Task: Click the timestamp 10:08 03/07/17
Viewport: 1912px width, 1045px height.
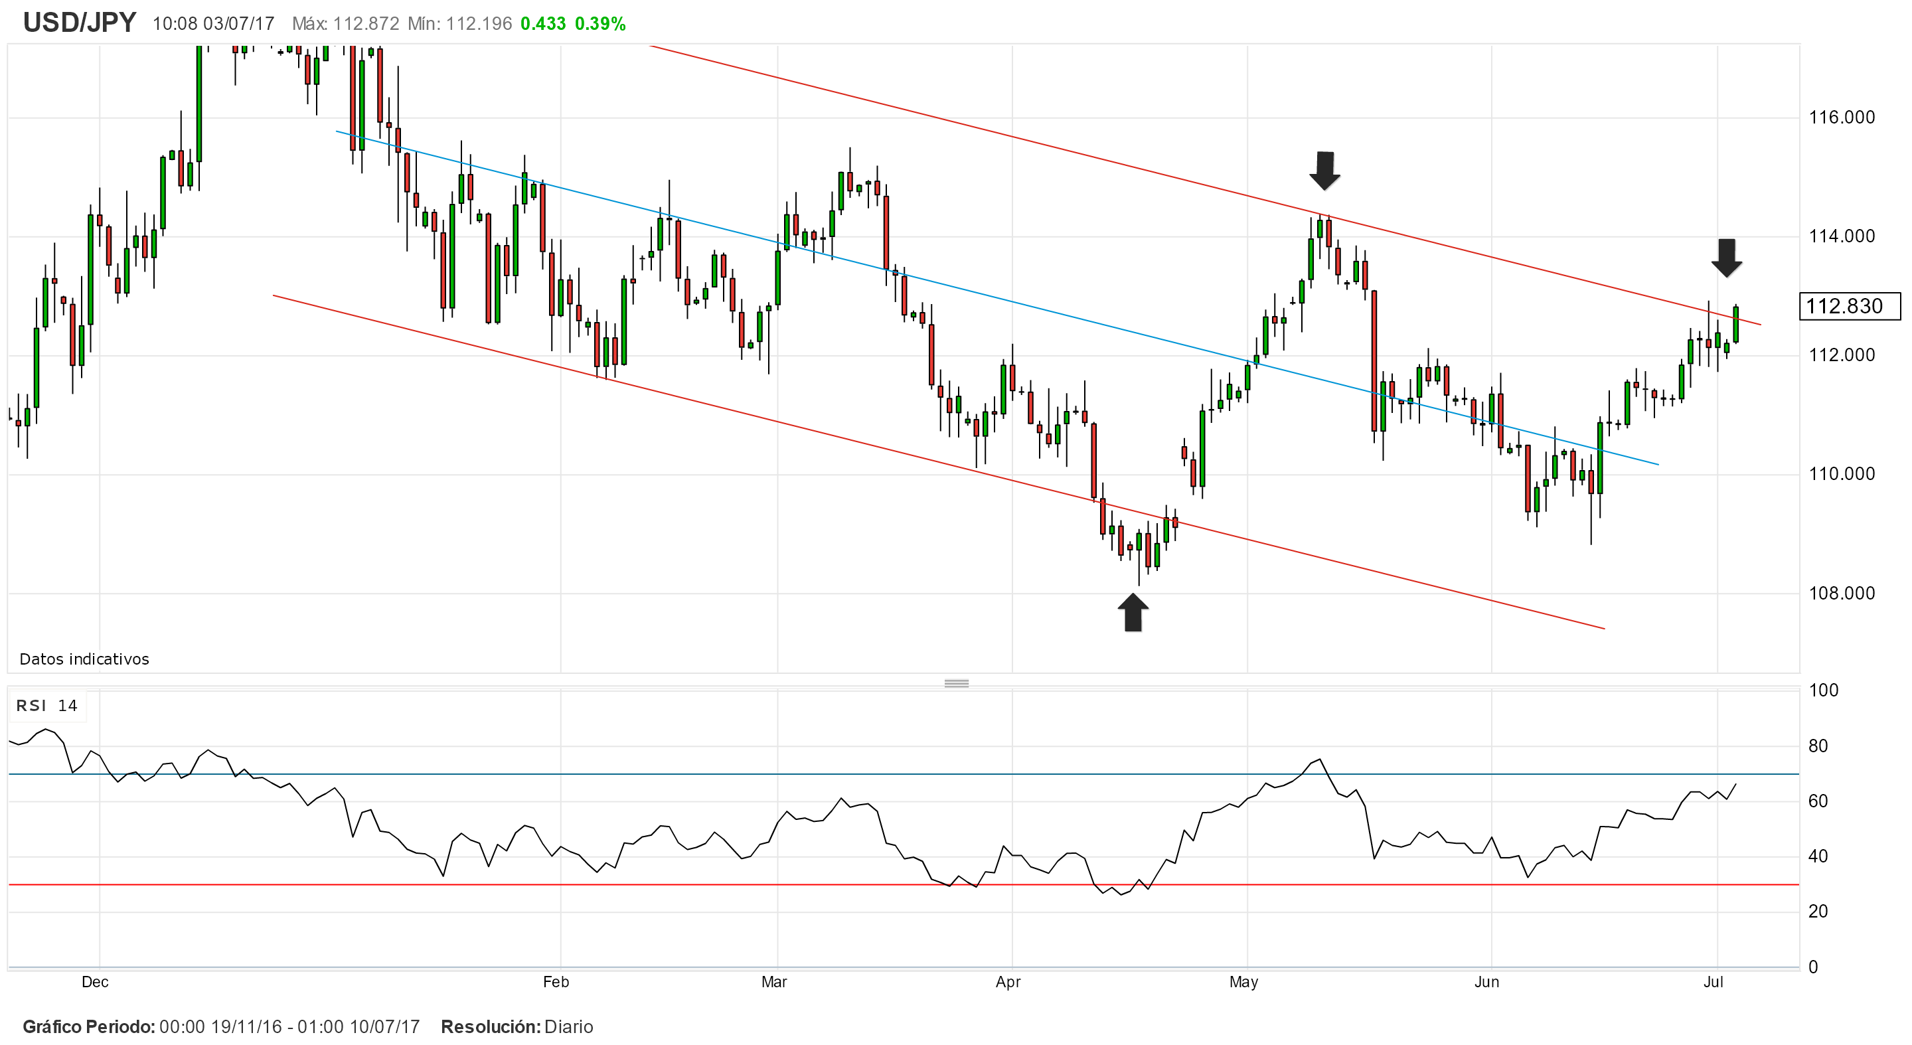Action: pos(213,24)
